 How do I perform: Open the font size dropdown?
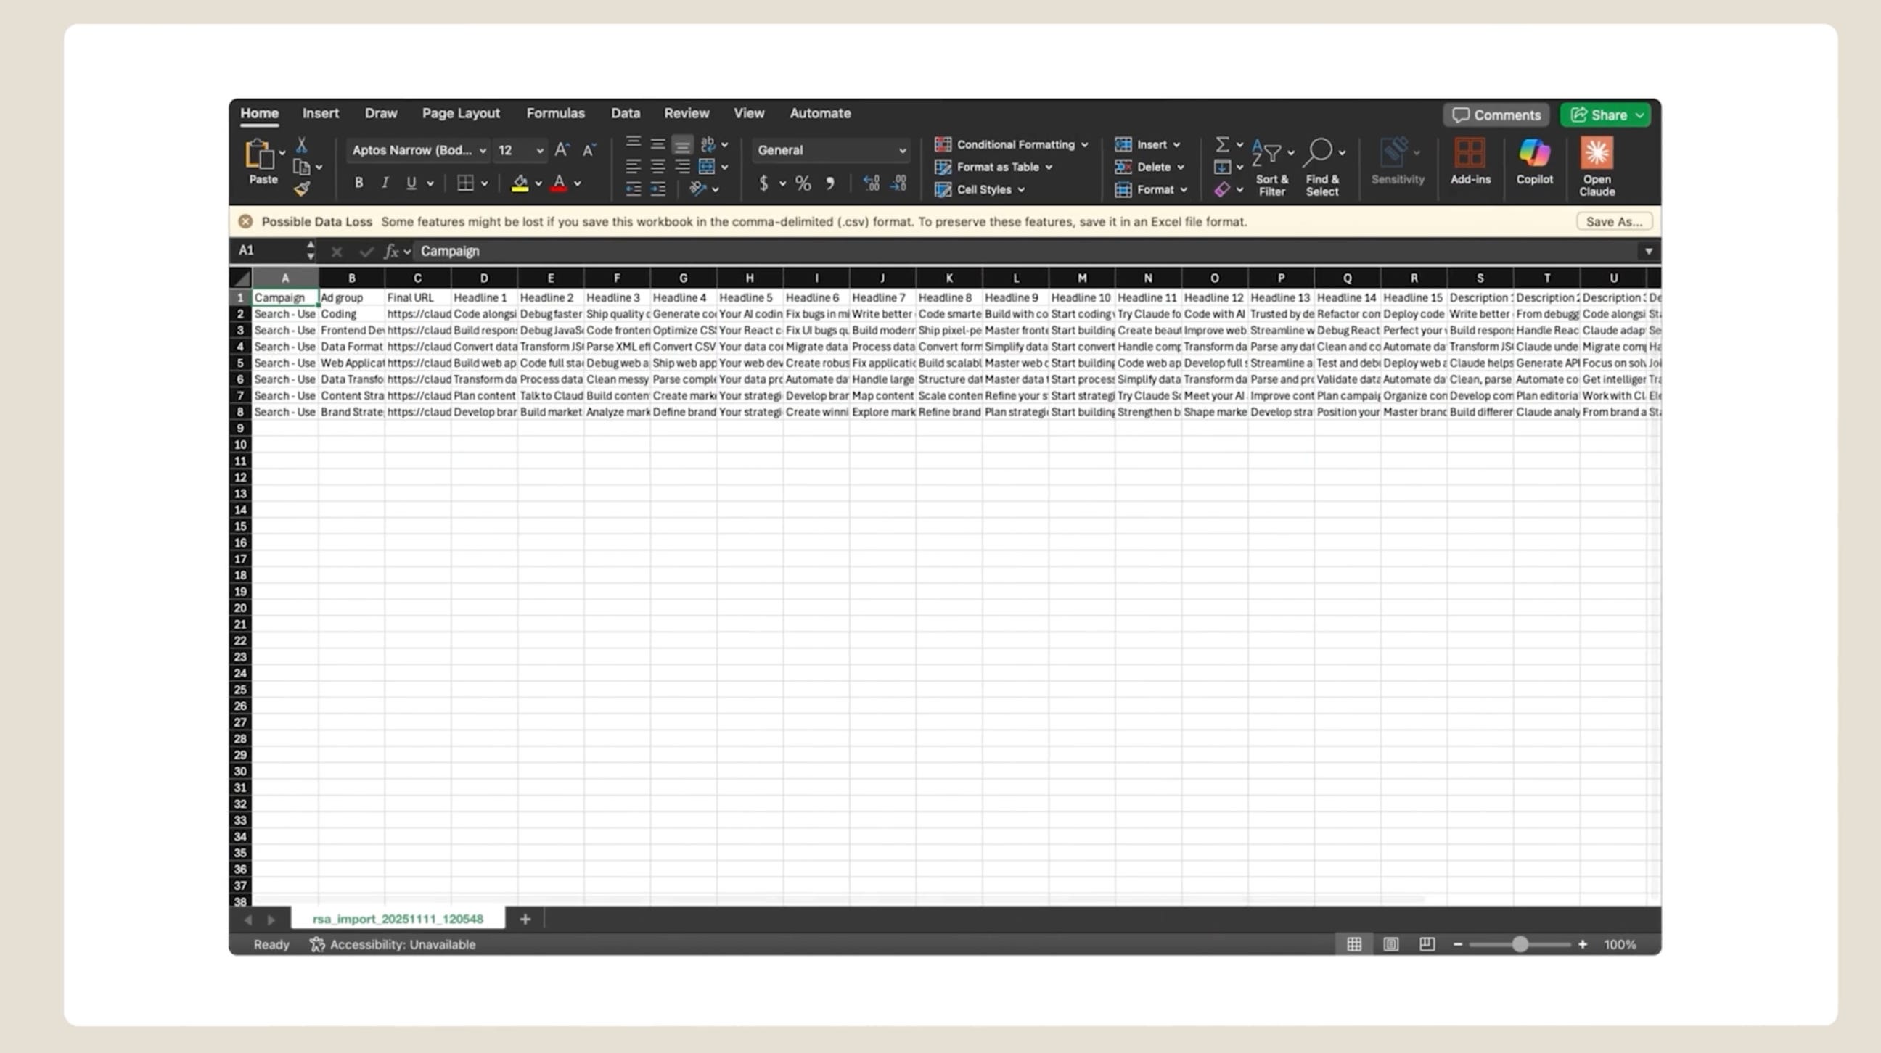coord(540,150)
